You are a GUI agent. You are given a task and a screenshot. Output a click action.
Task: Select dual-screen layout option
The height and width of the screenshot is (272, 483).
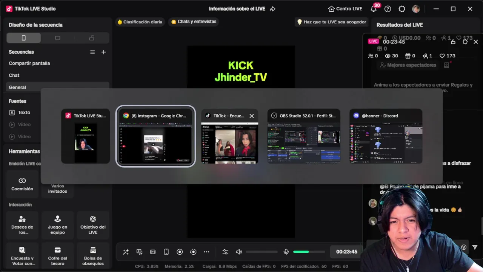pos(91,38)
